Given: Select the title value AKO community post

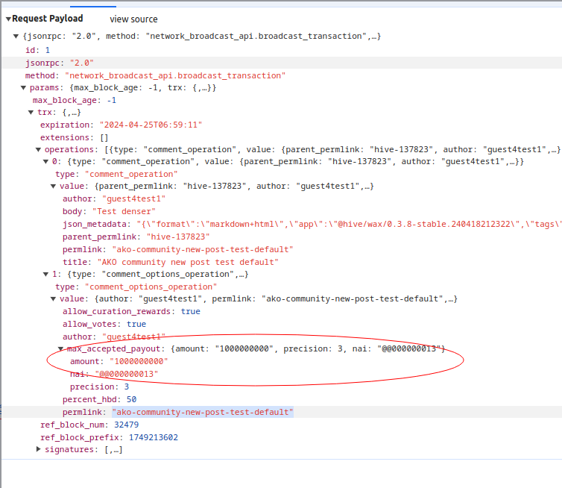Looking at the screenshot, I should pos(189,262).
